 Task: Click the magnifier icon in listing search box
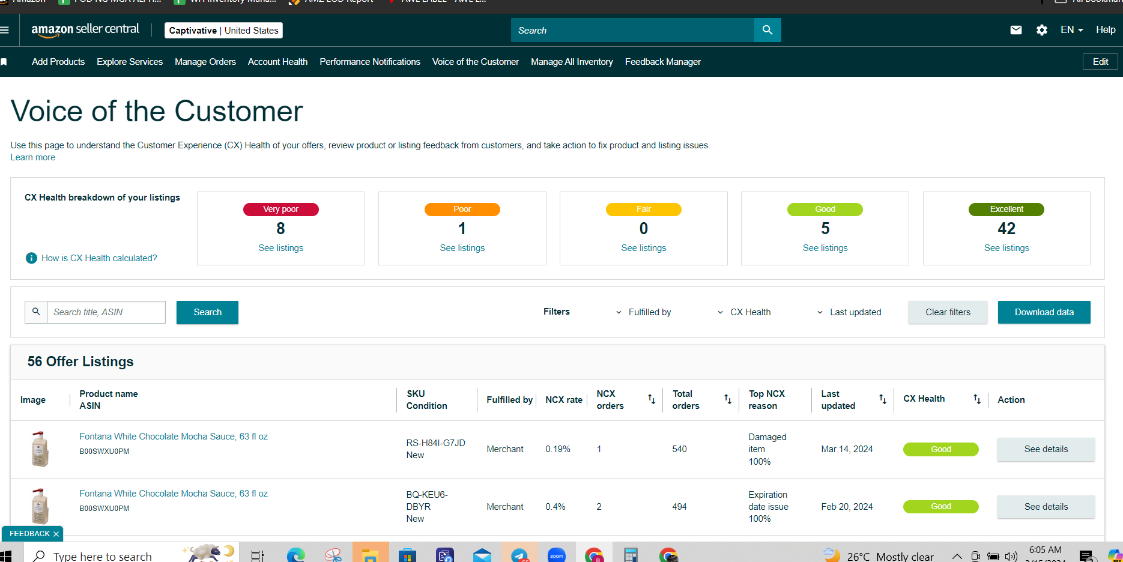[36, 312]
